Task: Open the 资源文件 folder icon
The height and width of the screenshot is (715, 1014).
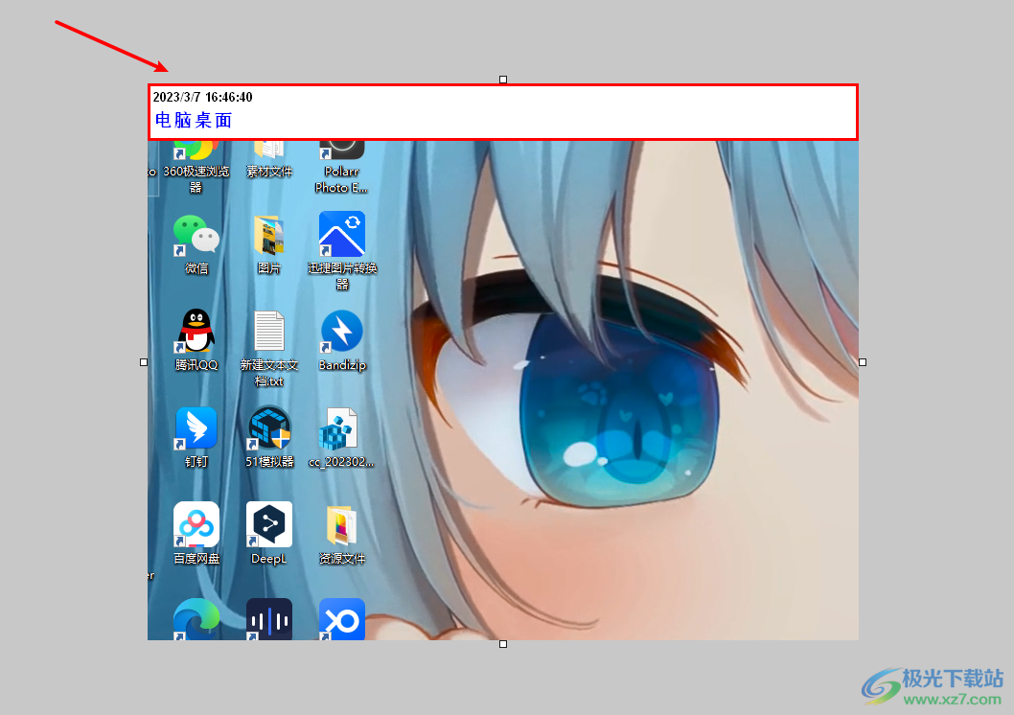Action: [342, 525]
